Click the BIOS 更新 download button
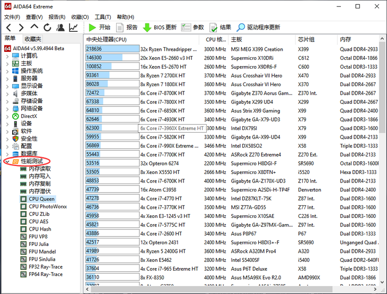 click(x=160, y=27)
